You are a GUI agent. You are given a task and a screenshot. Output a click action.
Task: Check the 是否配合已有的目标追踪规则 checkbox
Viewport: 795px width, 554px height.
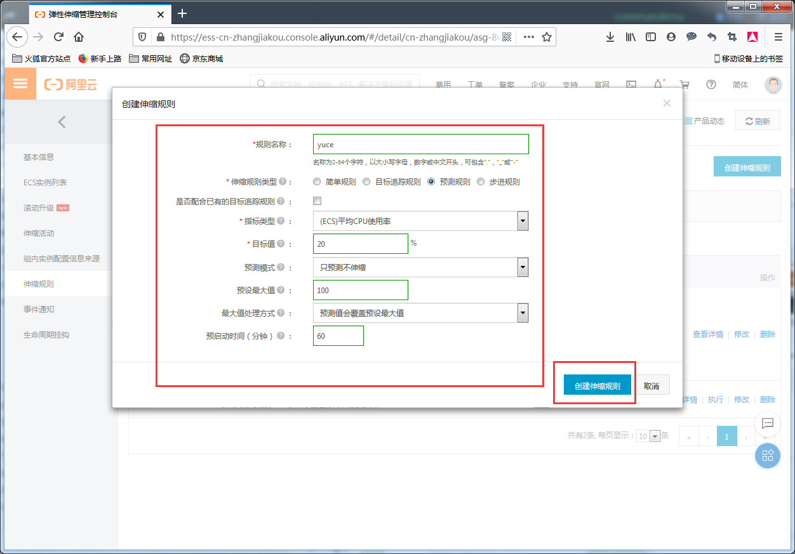click(x=317, y=201)
